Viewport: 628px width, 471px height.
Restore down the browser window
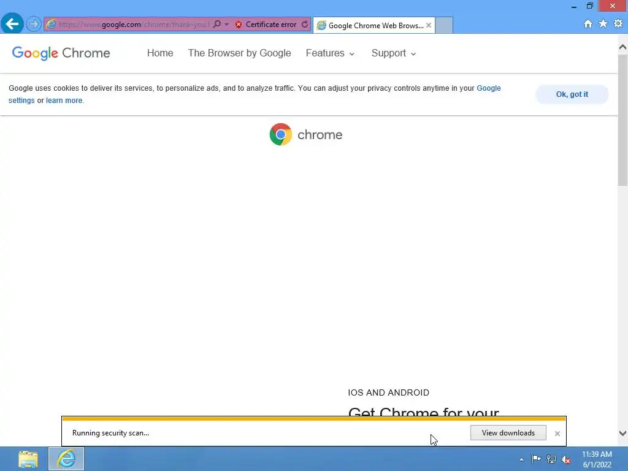point(589,6)
